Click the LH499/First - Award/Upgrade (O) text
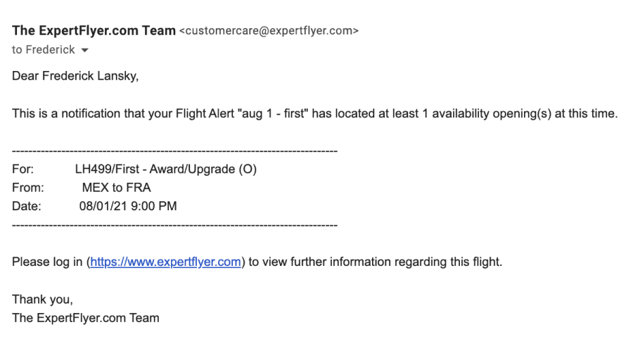The image size is (633, 339). pos(166,169)
